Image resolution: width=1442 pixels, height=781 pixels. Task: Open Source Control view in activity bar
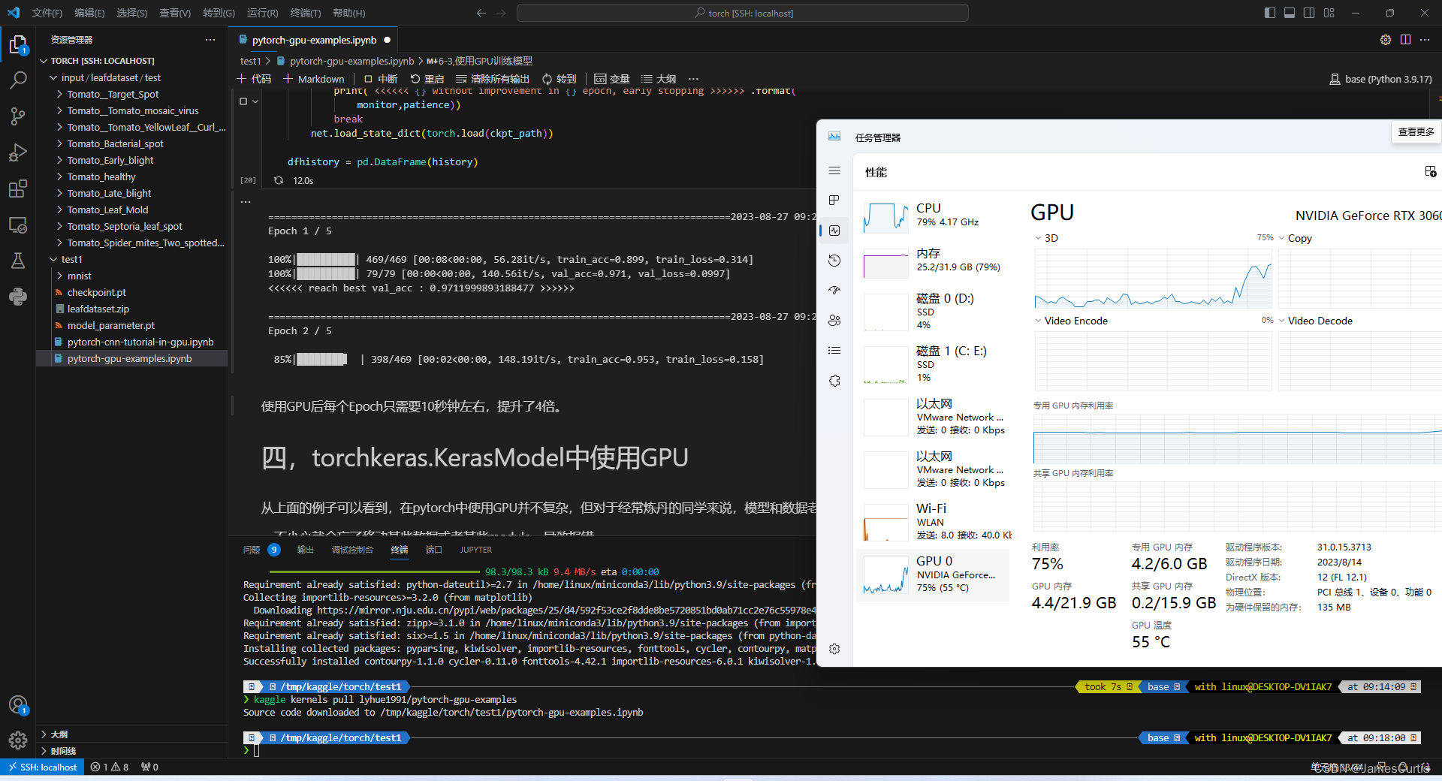[18, 116]
